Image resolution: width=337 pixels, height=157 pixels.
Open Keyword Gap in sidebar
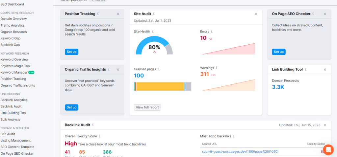click(x=11, y=38)
